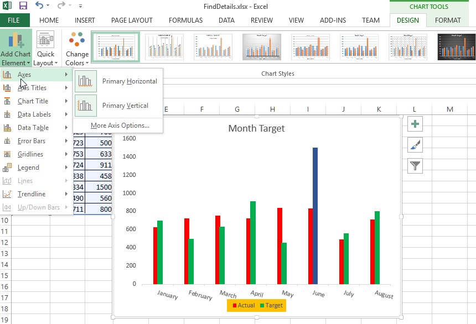This screenshot has width=476, height=324.
Task: Click the Axes icon in menu
Action: point(7,74)
